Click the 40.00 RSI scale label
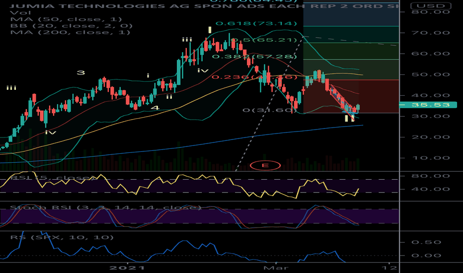Image resolution: width=463 pixels, height=273 pixels. (x=431, y=189)
